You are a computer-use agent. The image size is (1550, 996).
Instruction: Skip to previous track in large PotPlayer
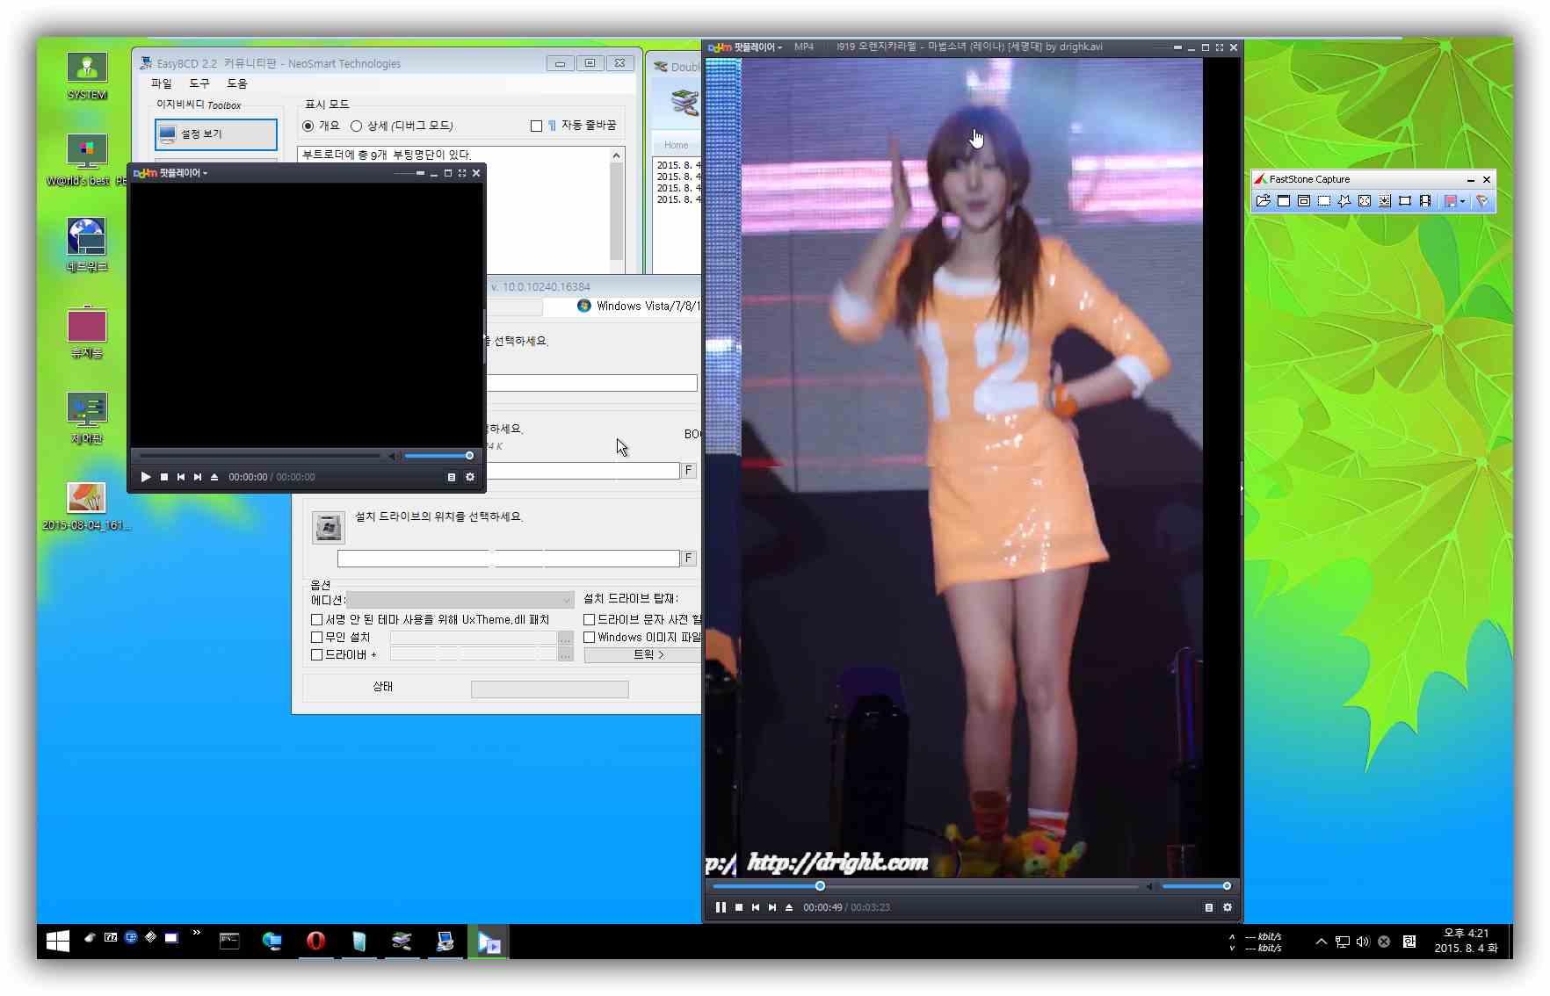(756, 907)
